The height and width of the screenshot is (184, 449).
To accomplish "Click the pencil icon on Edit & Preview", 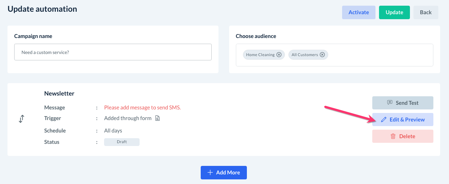I will pos(384,120).
